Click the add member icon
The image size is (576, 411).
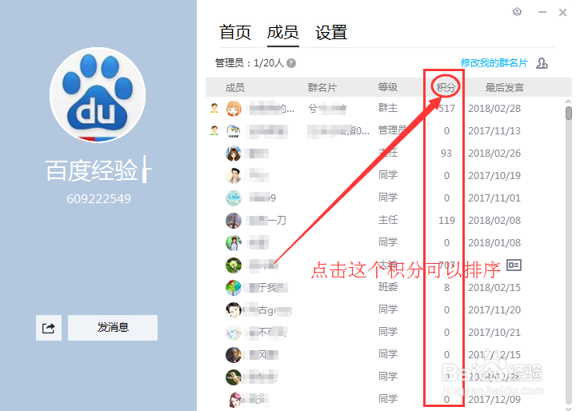[x=542, y=63]
